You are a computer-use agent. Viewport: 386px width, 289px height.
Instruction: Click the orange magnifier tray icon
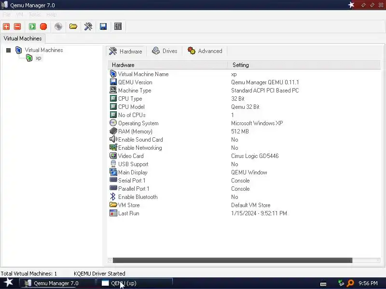(x=350, y=283)
